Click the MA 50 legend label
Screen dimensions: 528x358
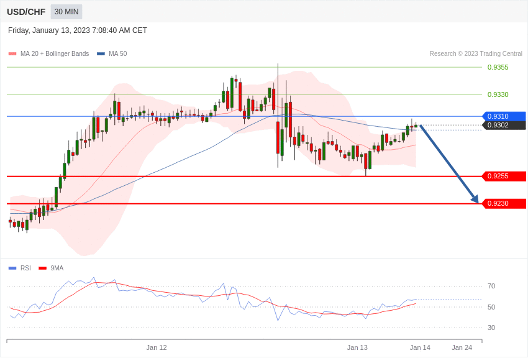point(117,53)
